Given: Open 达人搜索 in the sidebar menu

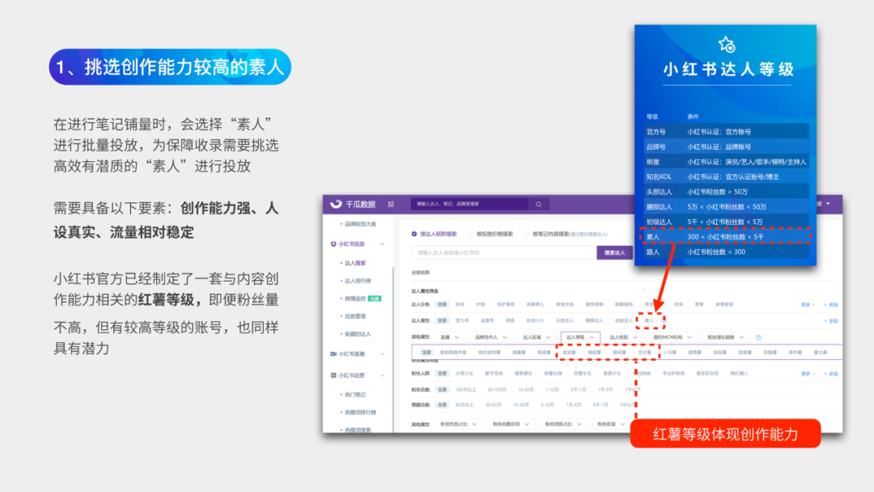Looking at the screenshot, I should [355, 263].
